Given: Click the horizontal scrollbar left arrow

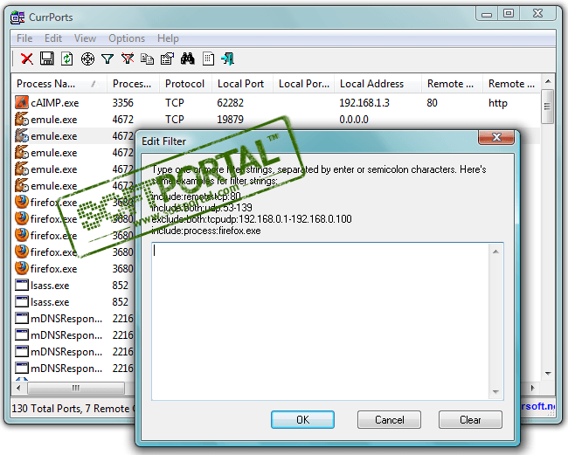Looking at the screenshot, I should [19, 388].
